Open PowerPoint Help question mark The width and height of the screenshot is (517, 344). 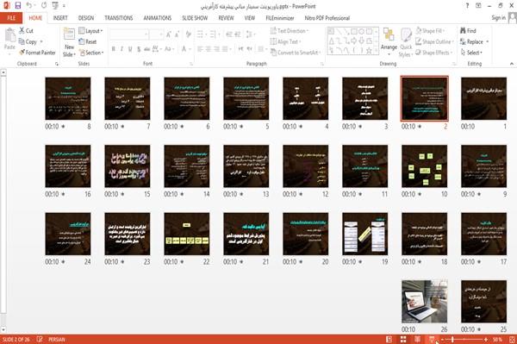[467, 6]
